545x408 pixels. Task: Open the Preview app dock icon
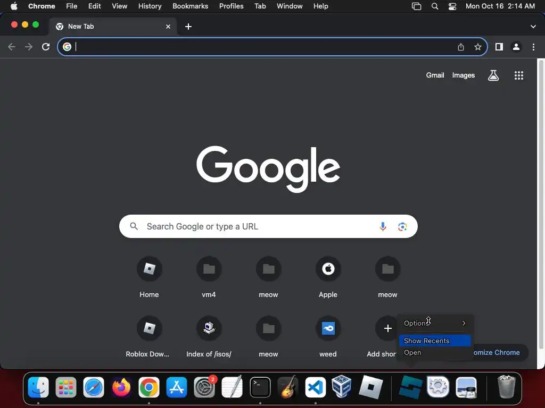pyautogui.click(x=466, y=387)
